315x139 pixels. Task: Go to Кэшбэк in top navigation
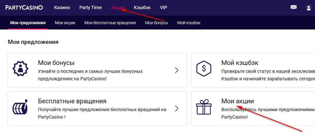pyautogui.click(x=142, y=8)
